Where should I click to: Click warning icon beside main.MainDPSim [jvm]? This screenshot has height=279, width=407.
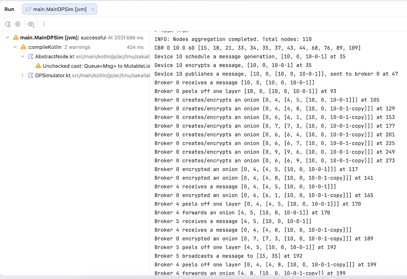coord(15,37)
